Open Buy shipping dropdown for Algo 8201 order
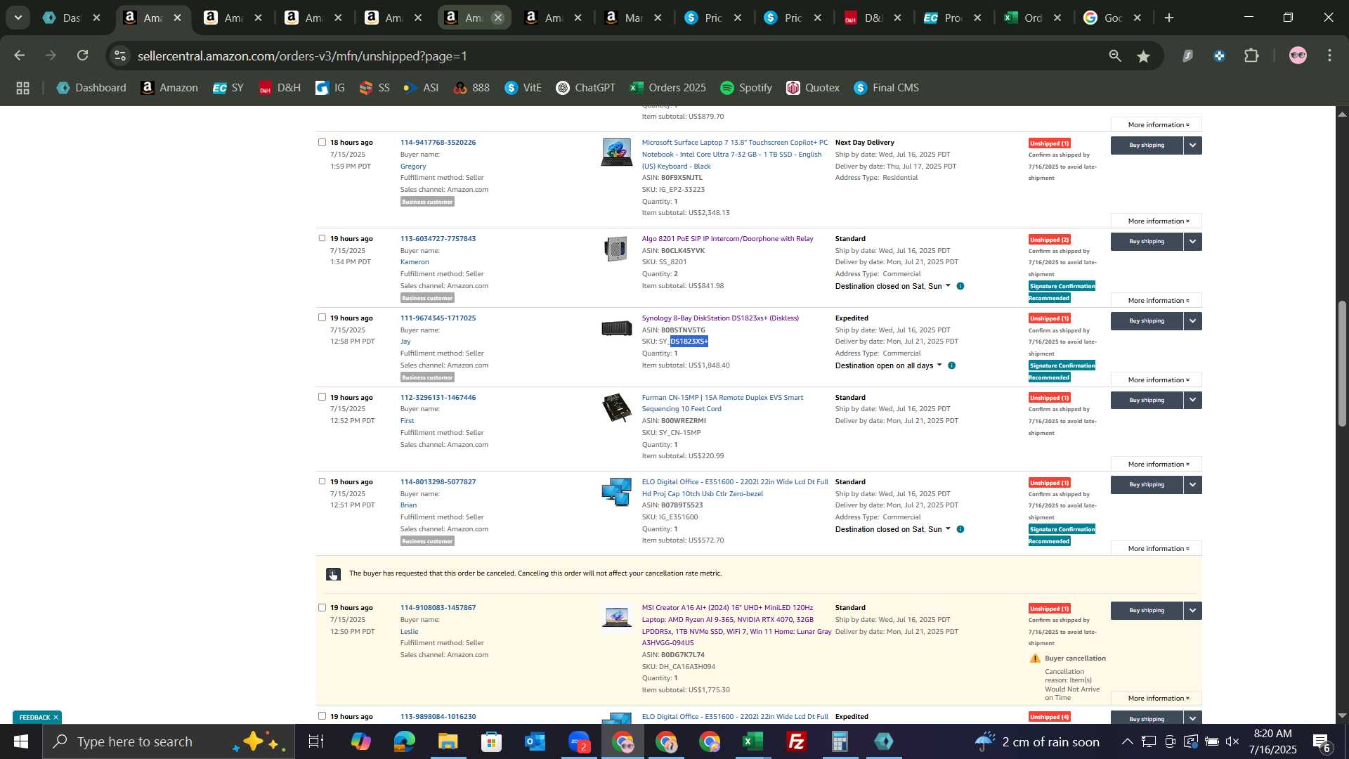Screen dimensions: 1349x759 (1192, 242)
